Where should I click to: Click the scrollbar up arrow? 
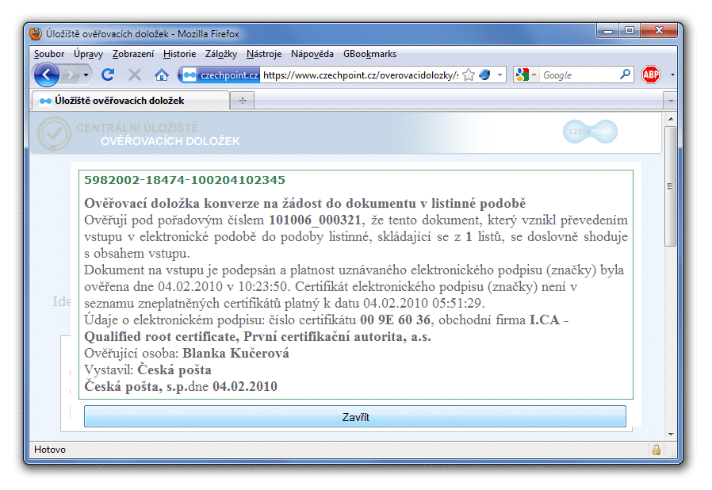[x=671, y=119]
